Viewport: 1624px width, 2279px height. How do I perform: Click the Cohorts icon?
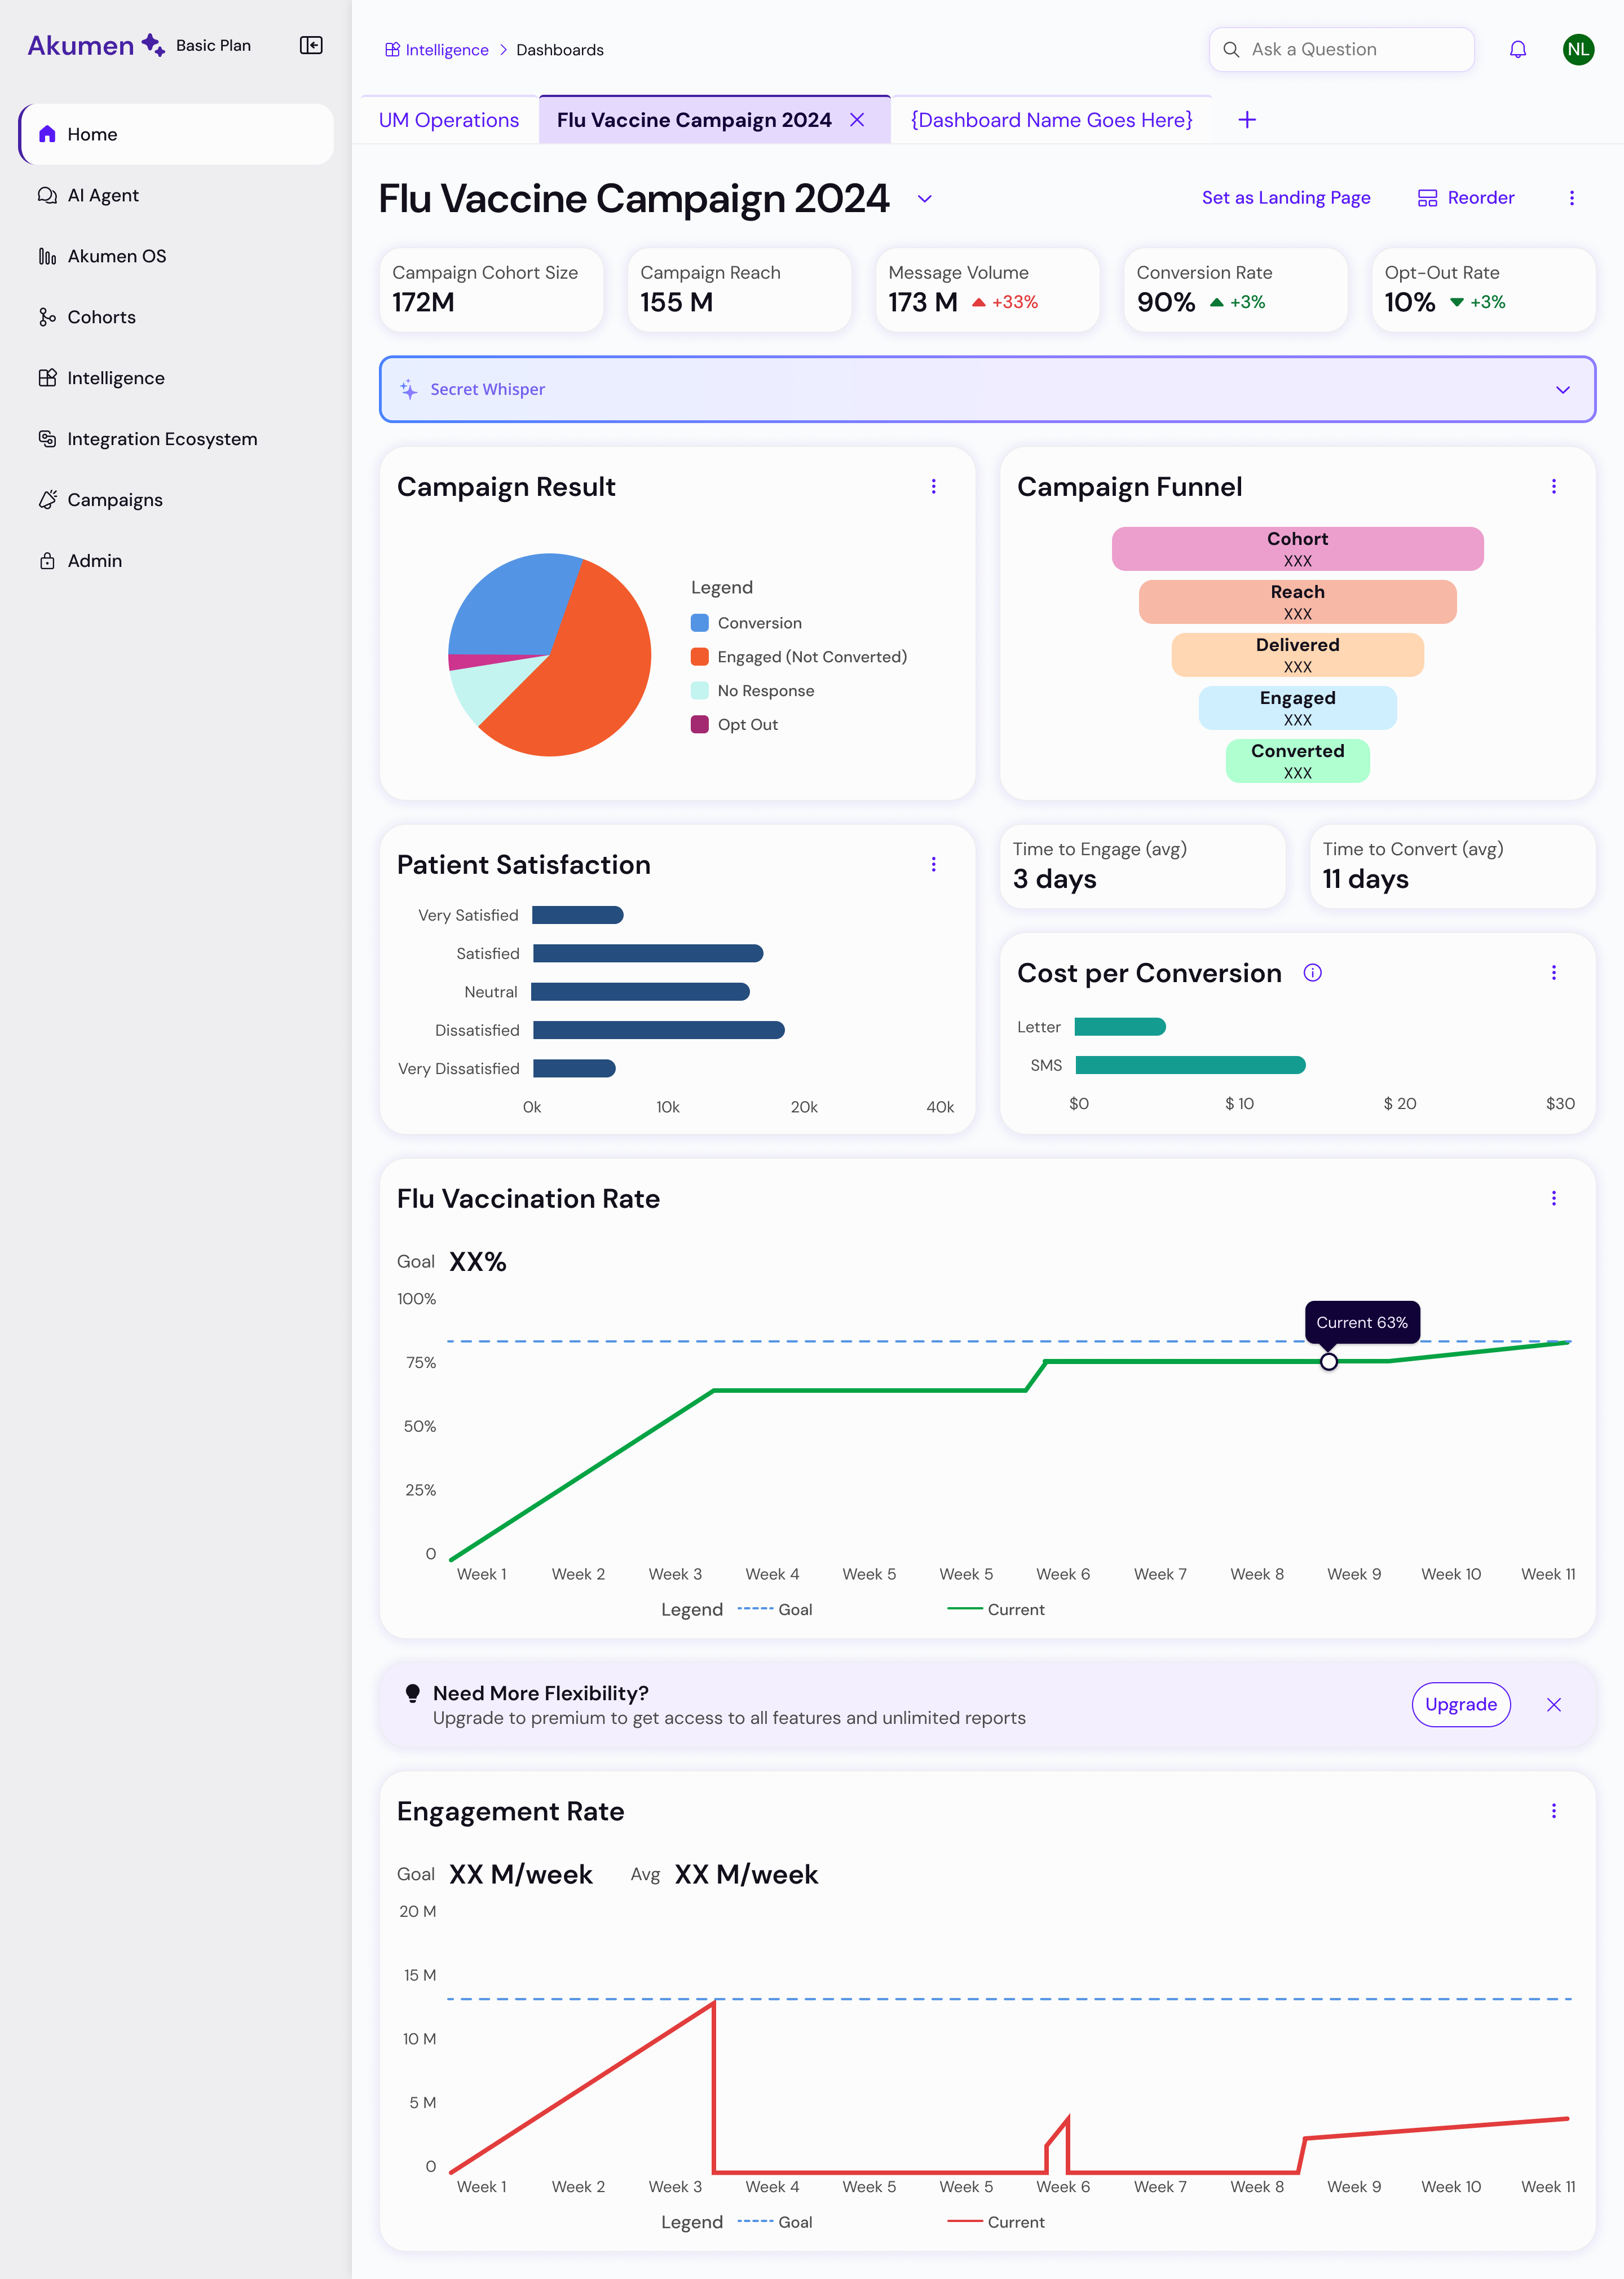point(47,317)
